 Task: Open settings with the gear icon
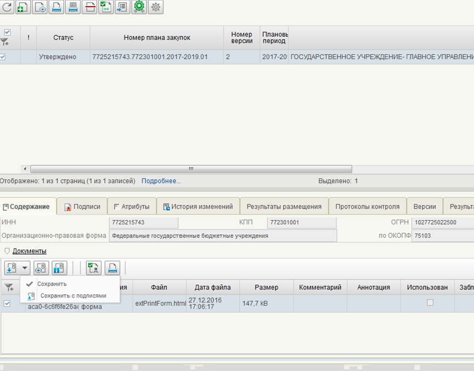pos(156,7)
